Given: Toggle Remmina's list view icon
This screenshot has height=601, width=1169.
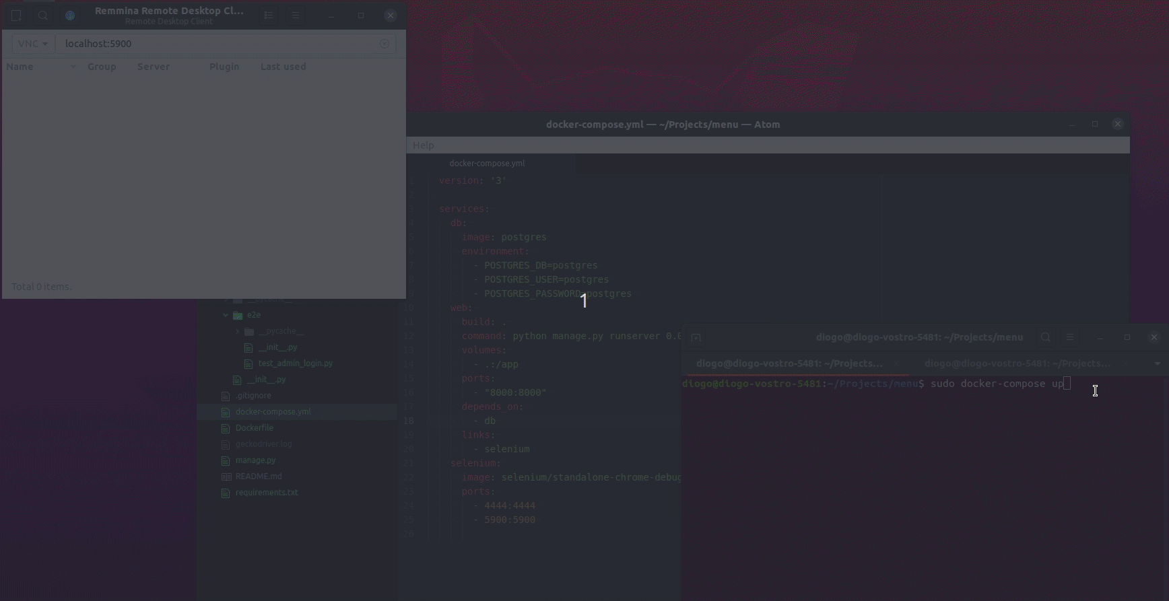Looking at the screenshot, I should 269,15.
